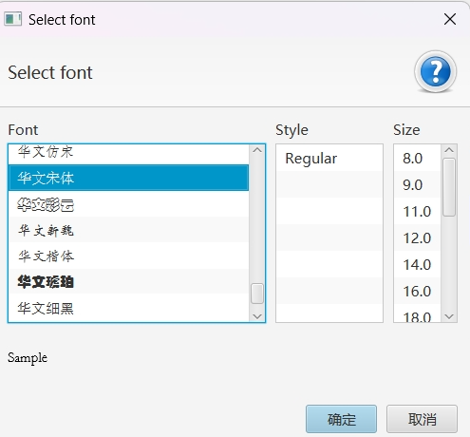Set font size to 16.0
The image size is (470, 437).
click(418, 291)
